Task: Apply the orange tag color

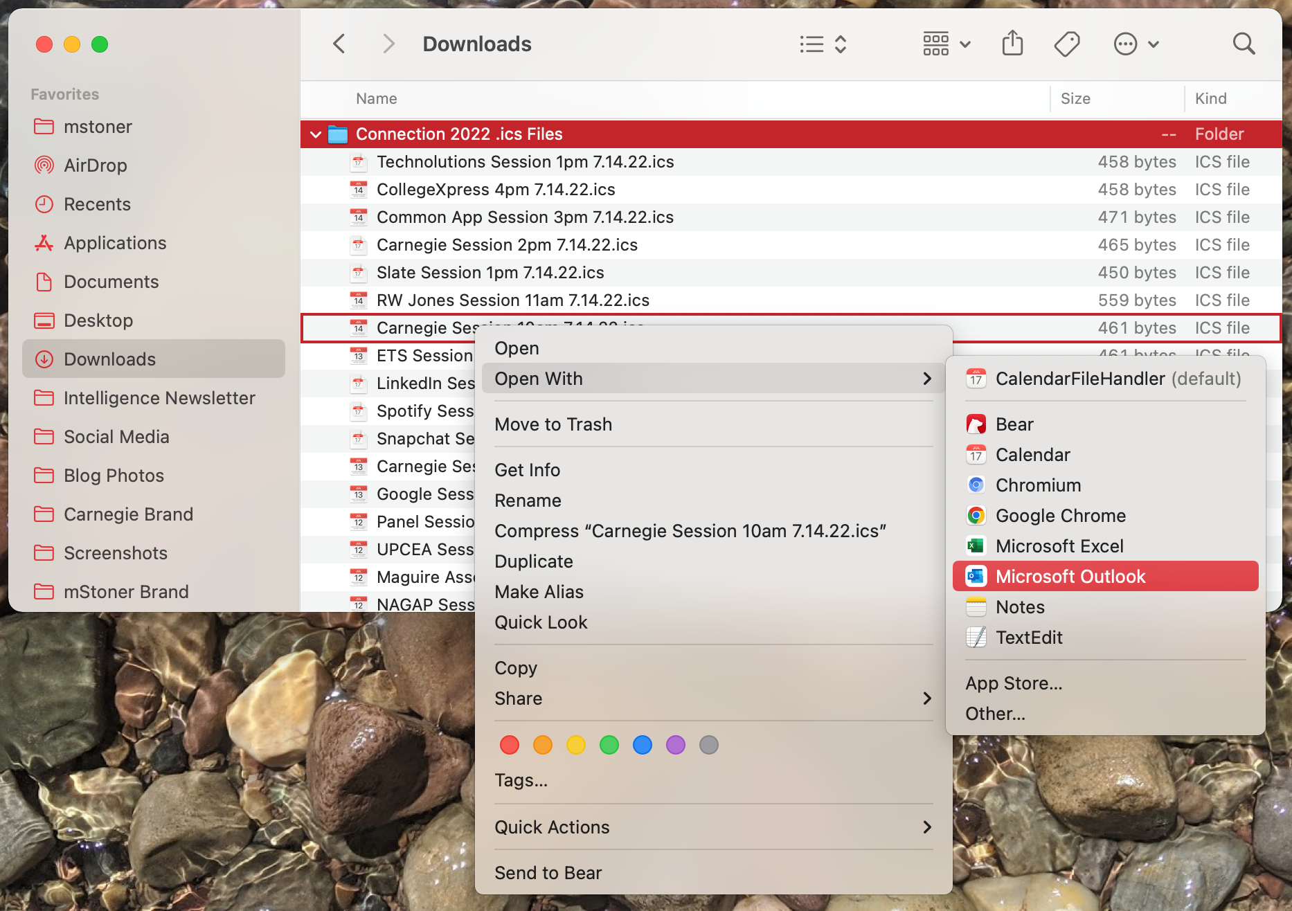Action: [x=543, y=745]
